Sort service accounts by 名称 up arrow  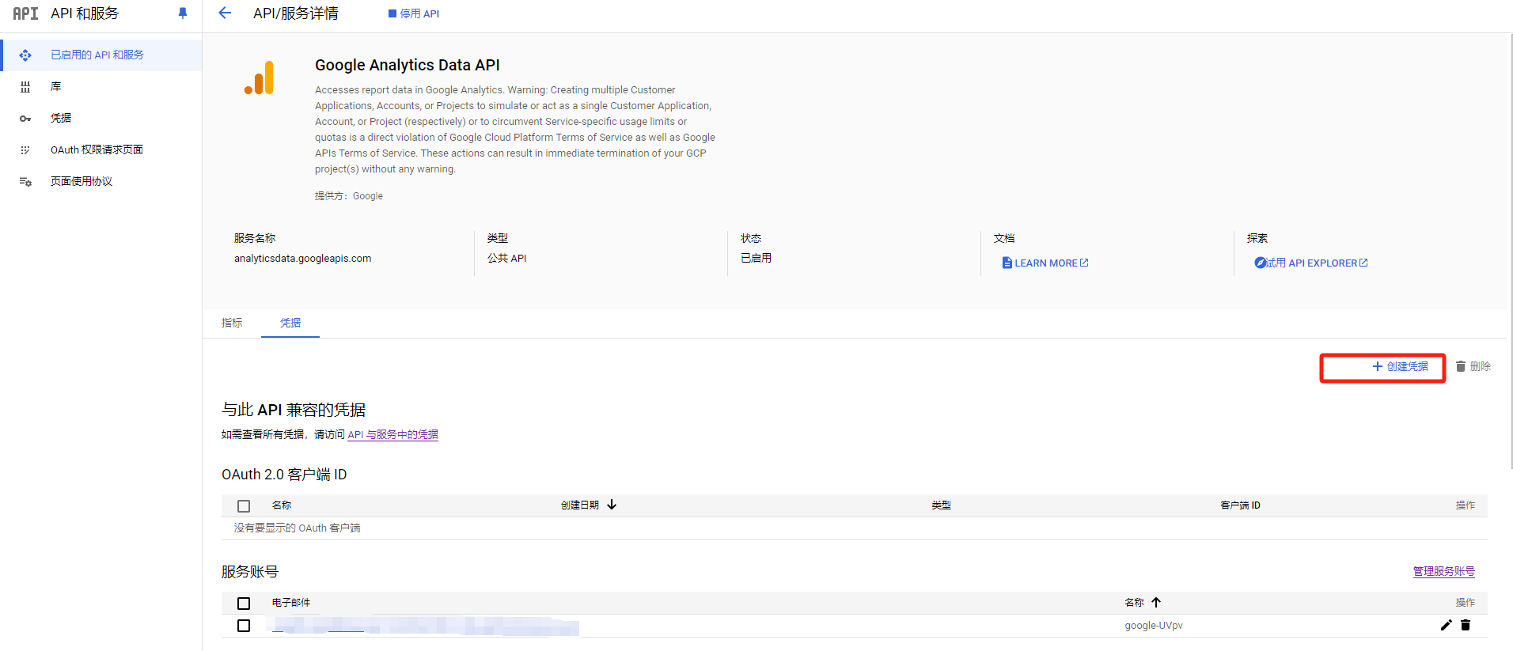(x=1156, y=602)
